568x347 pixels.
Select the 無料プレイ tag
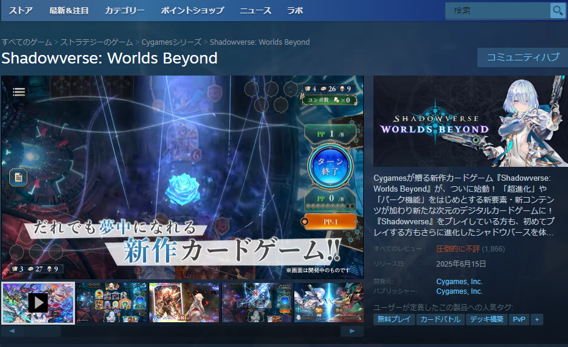click(x=394, y=319)
